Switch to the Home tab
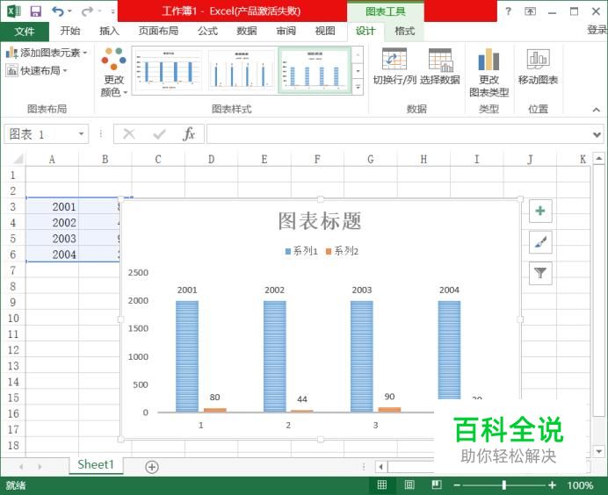 pos(70,31)
